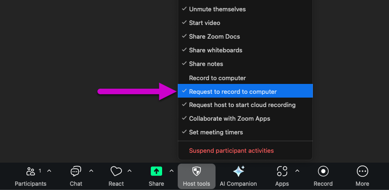Open AI Companion sparkle icon
This screenshot has width=389, height=190.
pos(238,171)
